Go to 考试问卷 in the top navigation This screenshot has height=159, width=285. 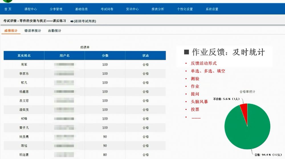coord(107,9)
